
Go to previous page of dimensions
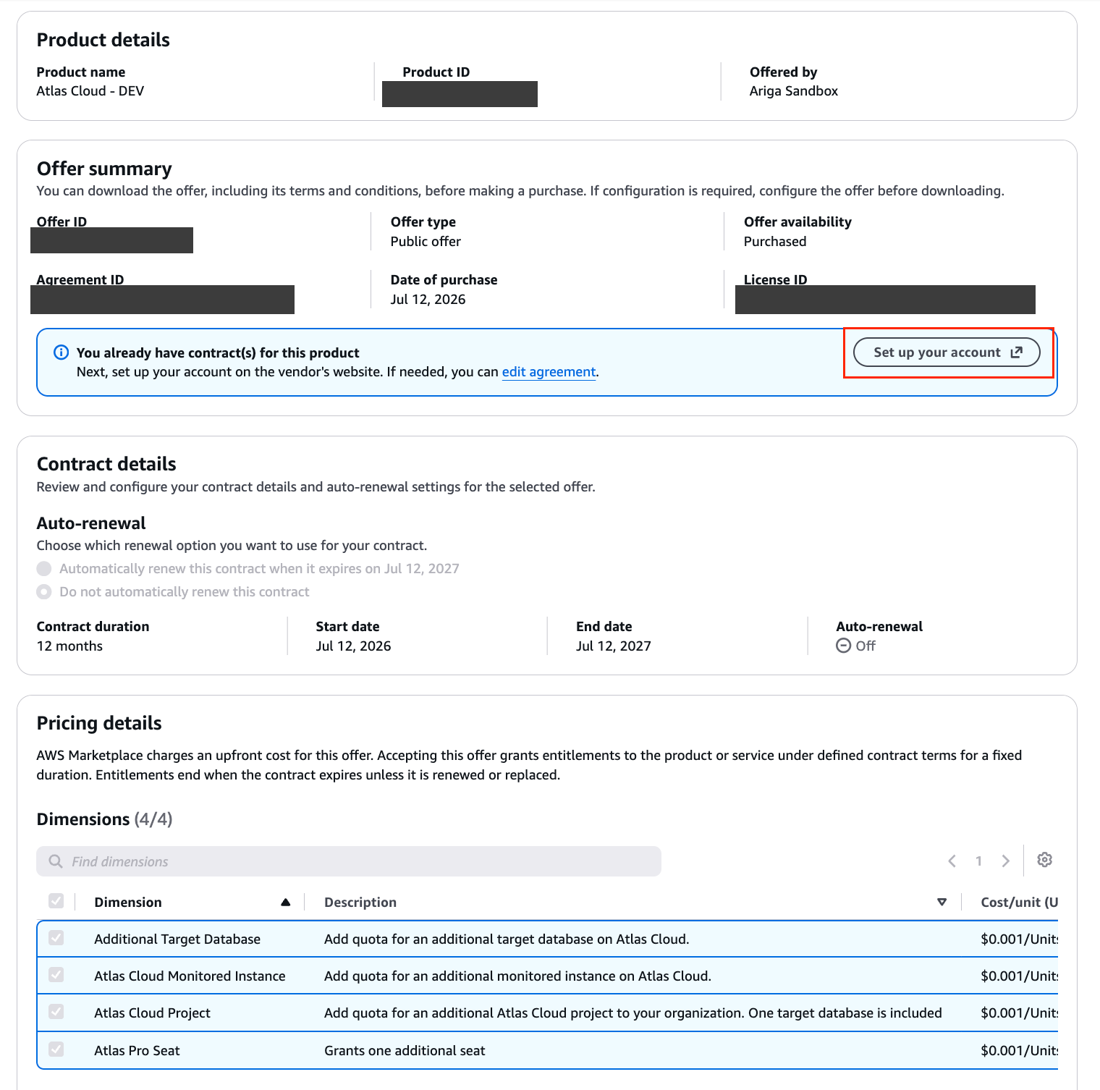point(952,861)
